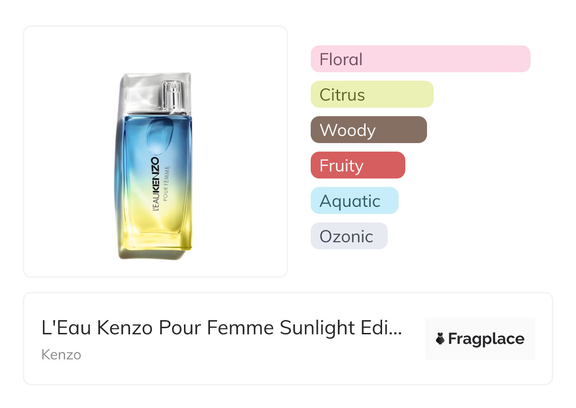Select the green Citrus accord bar
Viewport: 576px width, 408px height.
click(x=372, y=94)
